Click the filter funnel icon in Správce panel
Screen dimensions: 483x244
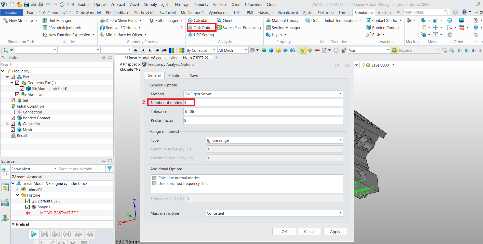click(x=110, y=169)
